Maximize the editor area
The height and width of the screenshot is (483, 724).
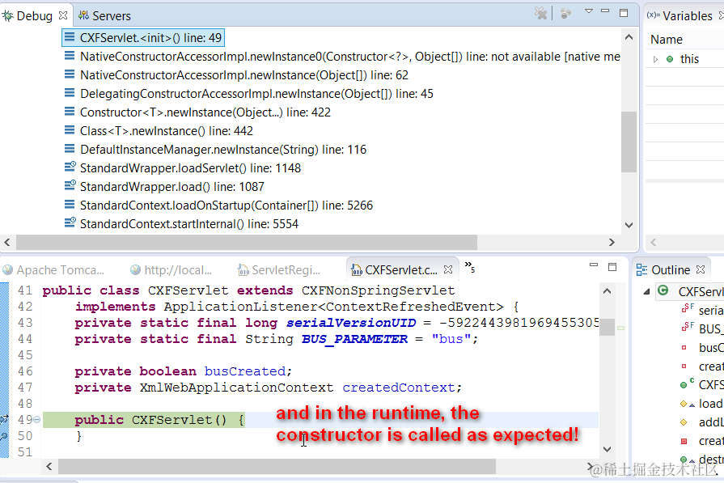(x=612, y=267)
